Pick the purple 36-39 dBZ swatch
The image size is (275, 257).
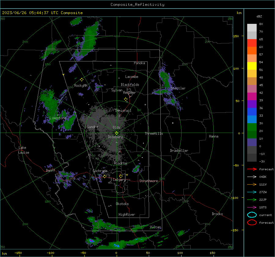pos(252,104)
